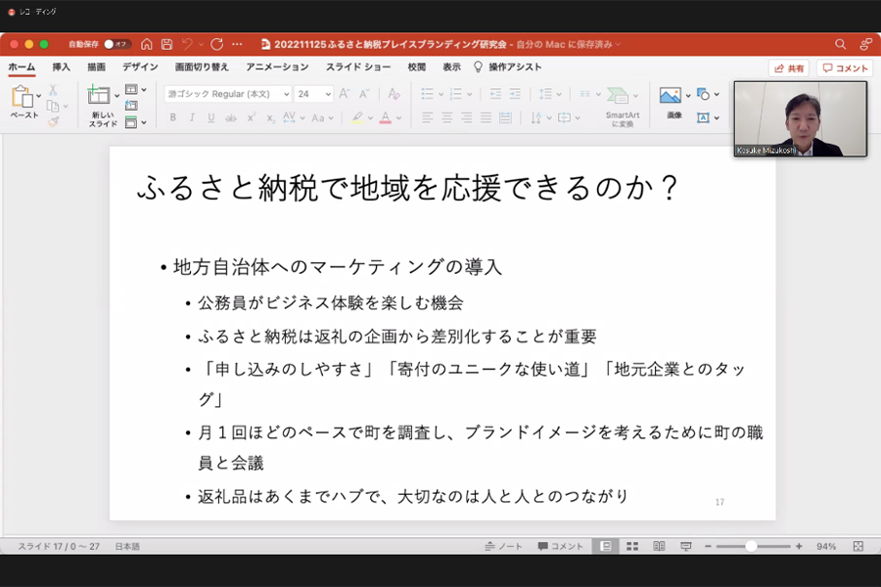The width and height of the screenshot is (881, 587).
Task: Open the デザイン ribbon tab
Action: [140, 68]
